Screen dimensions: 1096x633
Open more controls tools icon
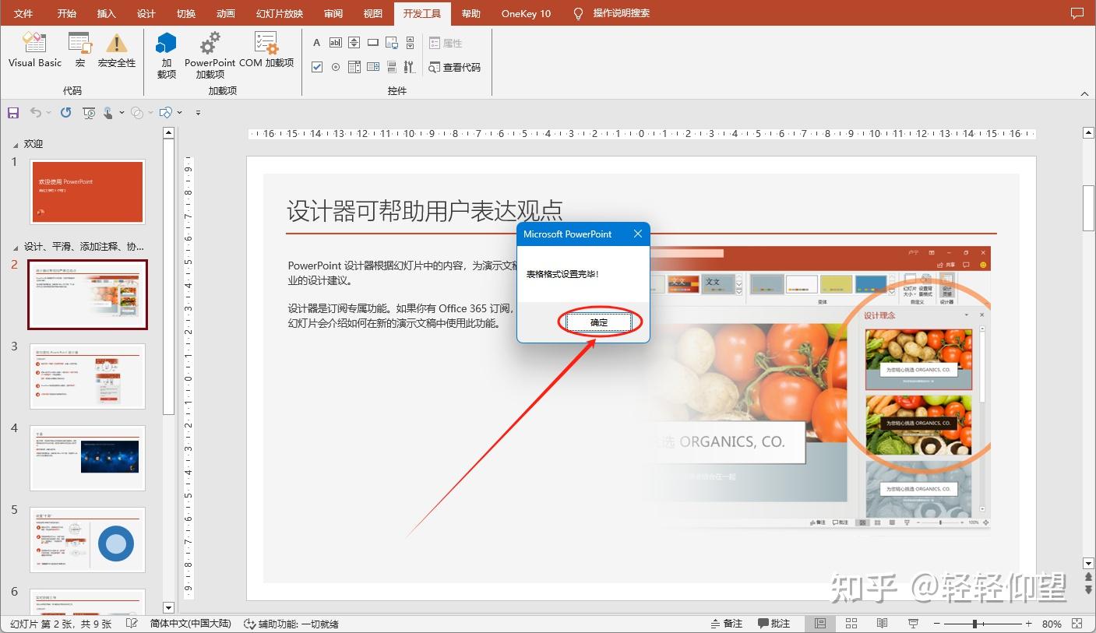pos(410,67)
